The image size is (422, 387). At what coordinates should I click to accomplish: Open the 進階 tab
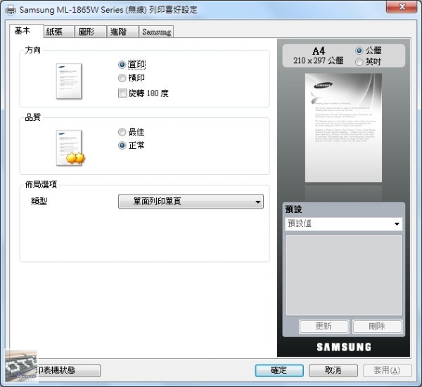tap(122, 32)
